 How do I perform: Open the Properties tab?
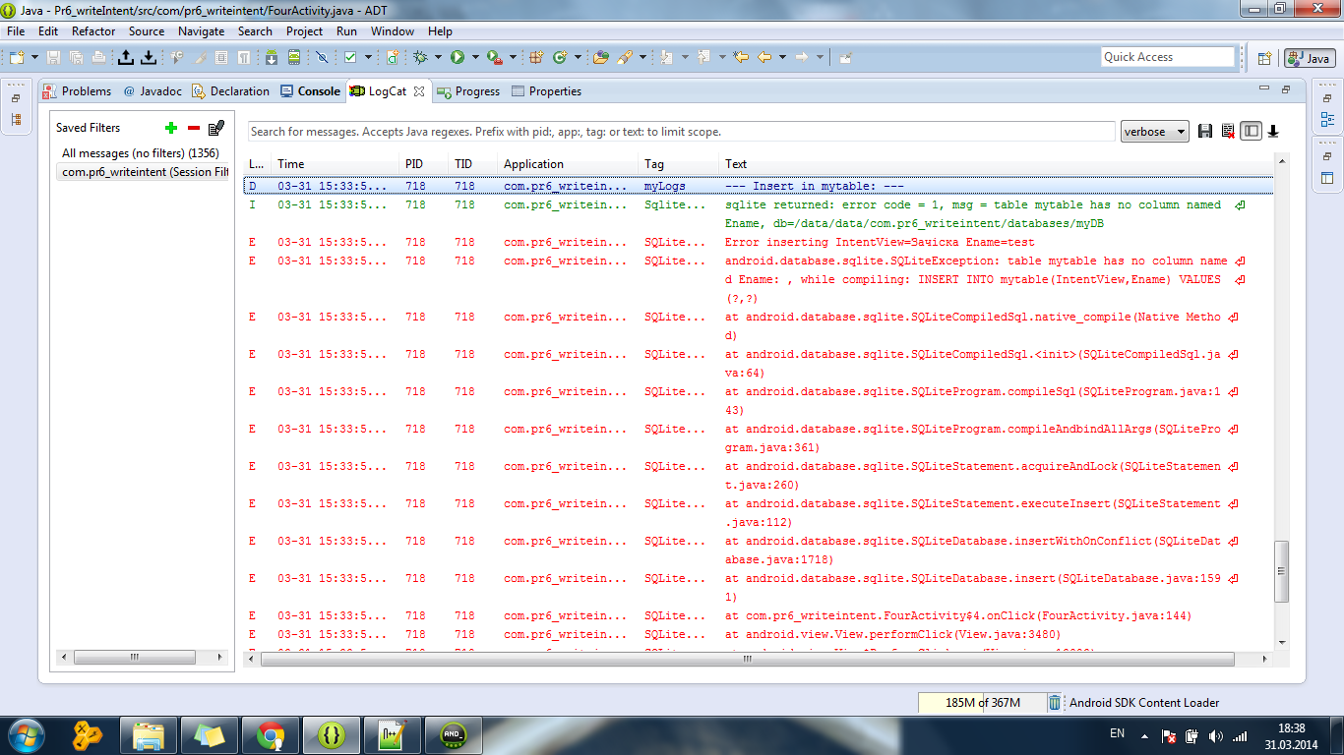[546, 91]
